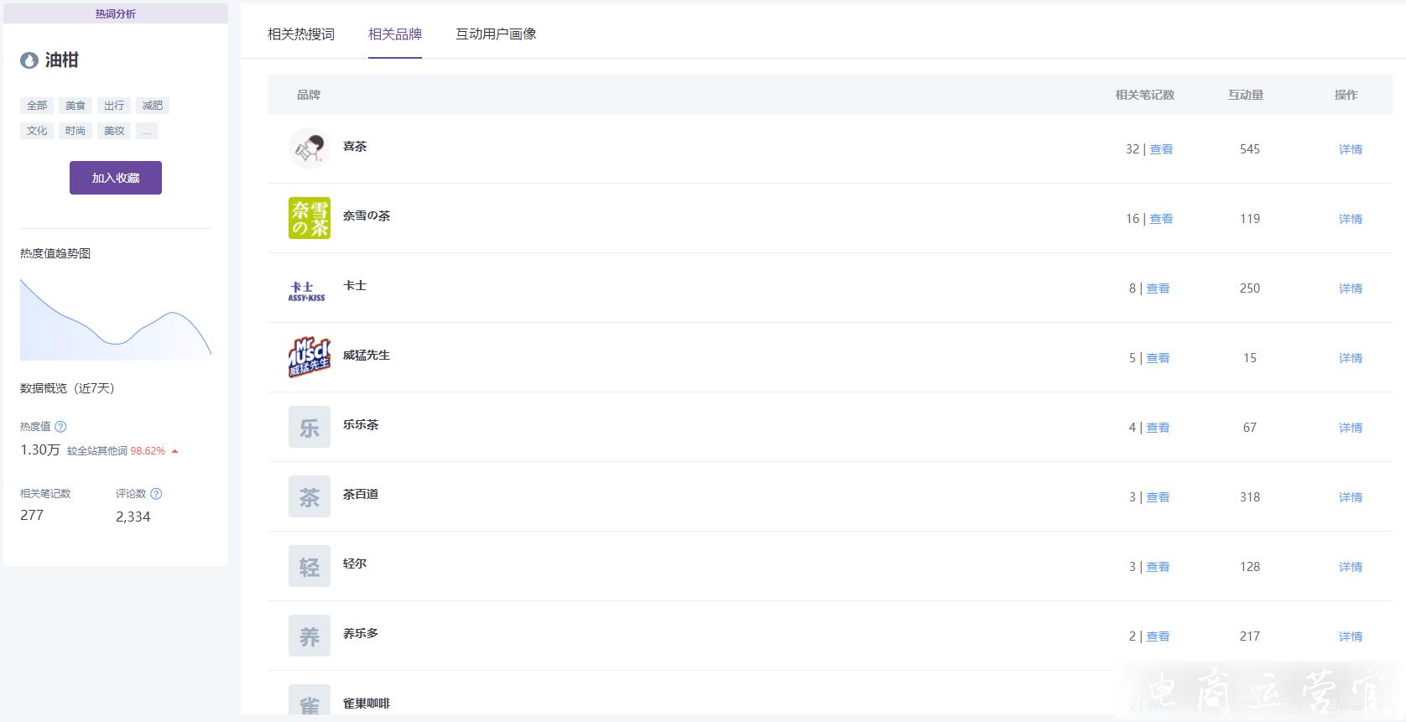Click the 奈雪の茶 brand name
The width and height of the screenshot is (1406, 722).
tap(367, 216)
